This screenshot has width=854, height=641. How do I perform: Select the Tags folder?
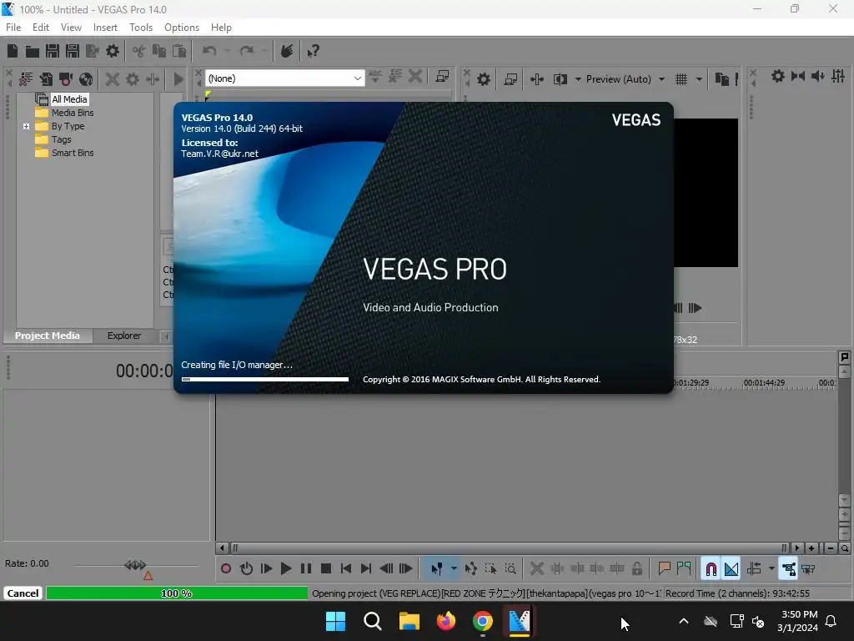point(62,139)
